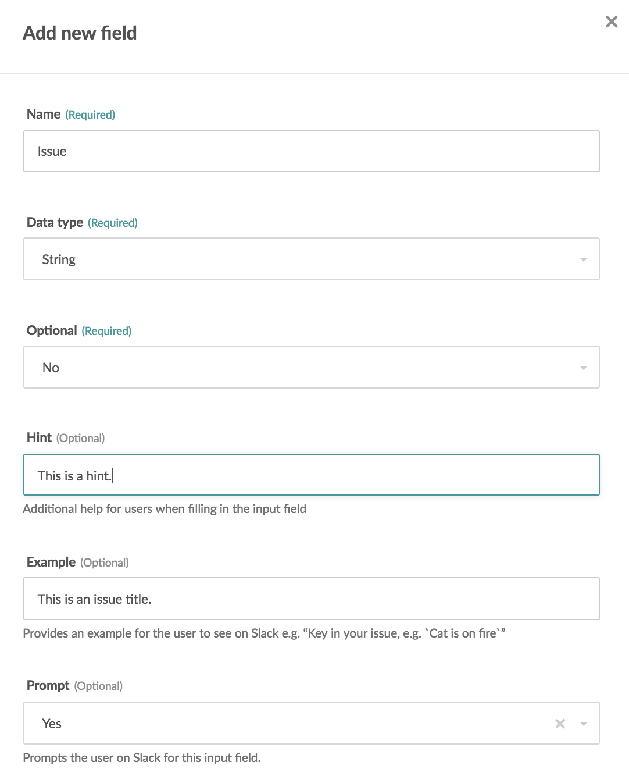Click the Name (Required) label
Screen dimensions: 629x776
point(71,114)
